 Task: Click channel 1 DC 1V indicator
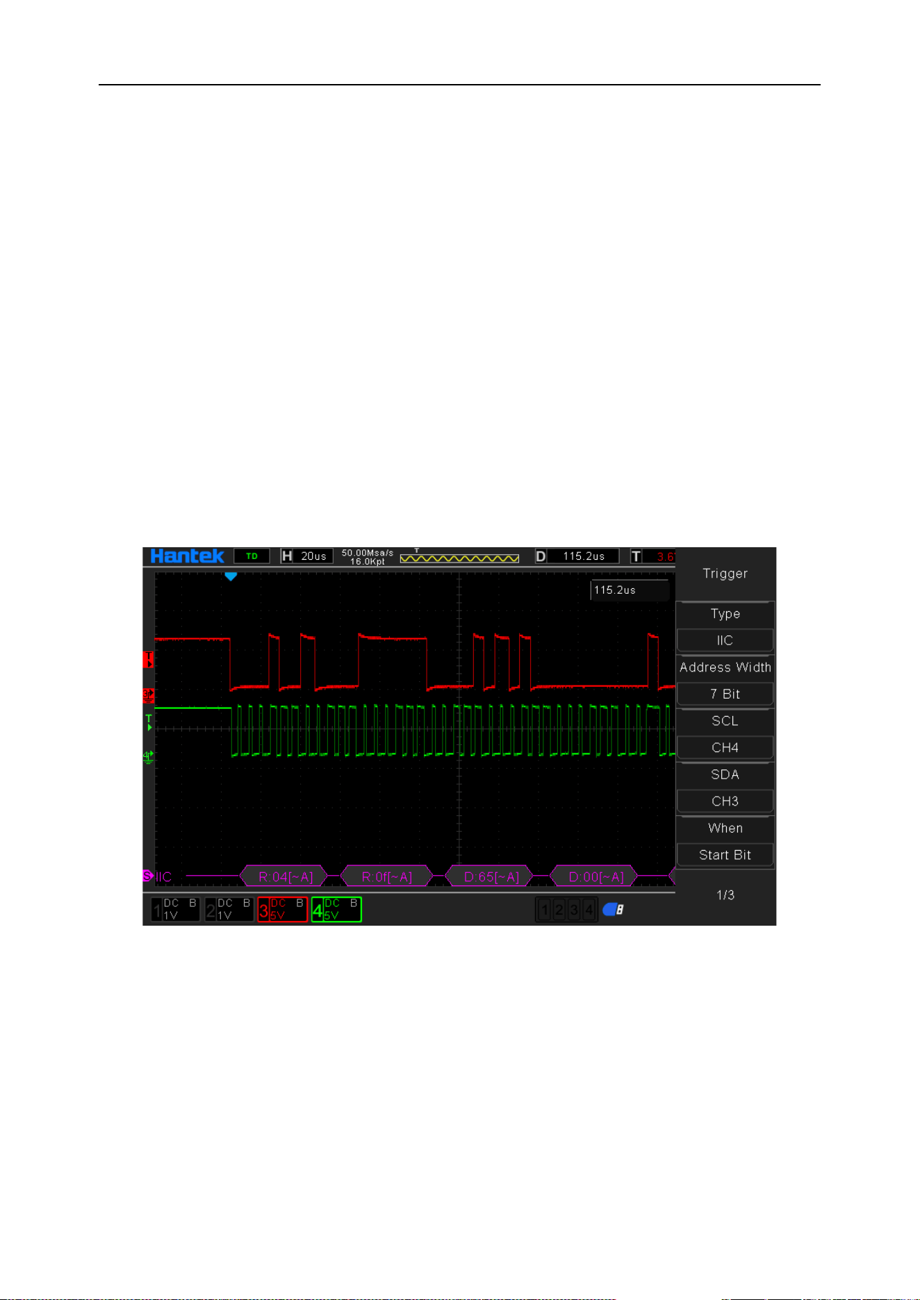point(175,909)
